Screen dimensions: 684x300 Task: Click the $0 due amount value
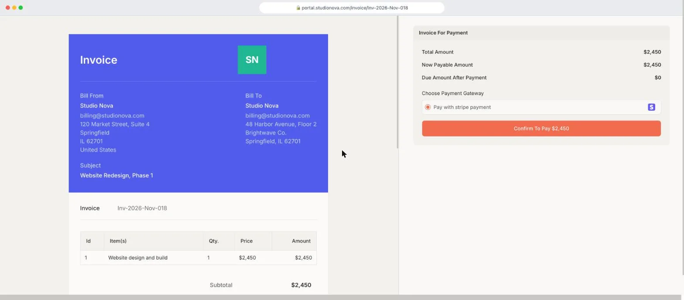click(657, 78)
